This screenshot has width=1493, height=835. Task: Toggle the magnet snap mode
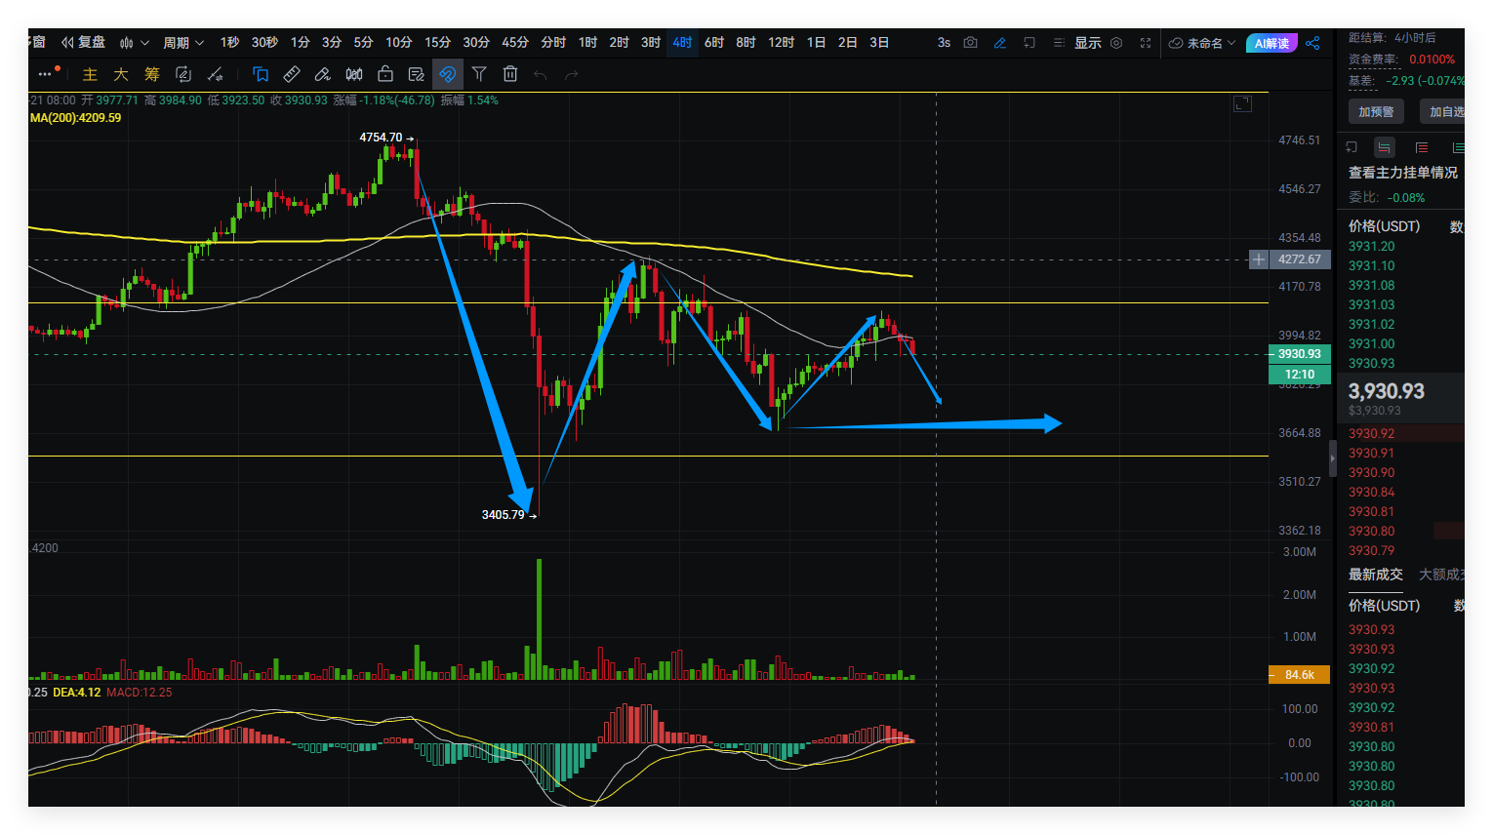[x=447, y=74]
